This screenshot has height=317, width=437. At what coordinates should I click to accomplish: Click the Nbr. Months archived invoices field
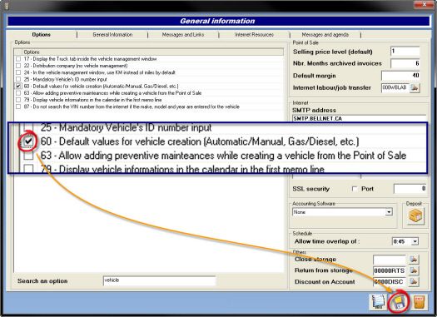405,63
